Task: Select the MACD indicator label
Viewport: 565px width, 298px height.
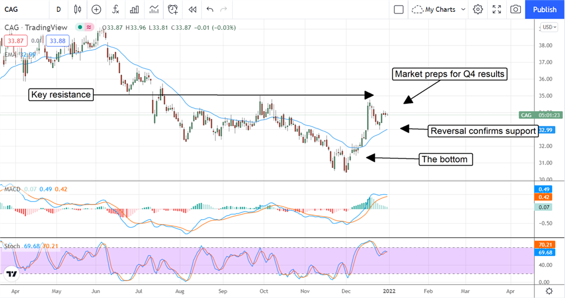Action: 12,189
